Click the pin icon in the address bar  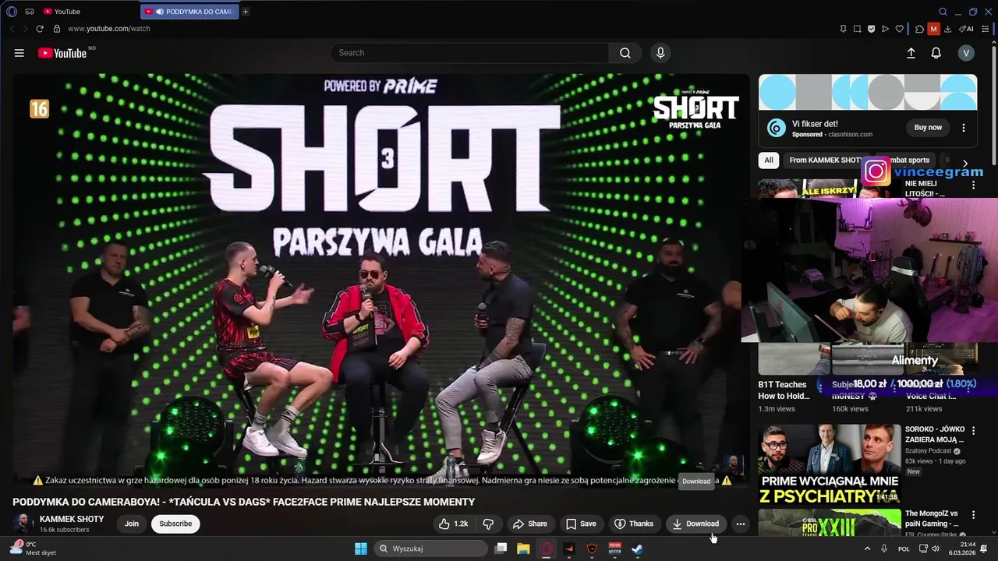coord(843,29)
